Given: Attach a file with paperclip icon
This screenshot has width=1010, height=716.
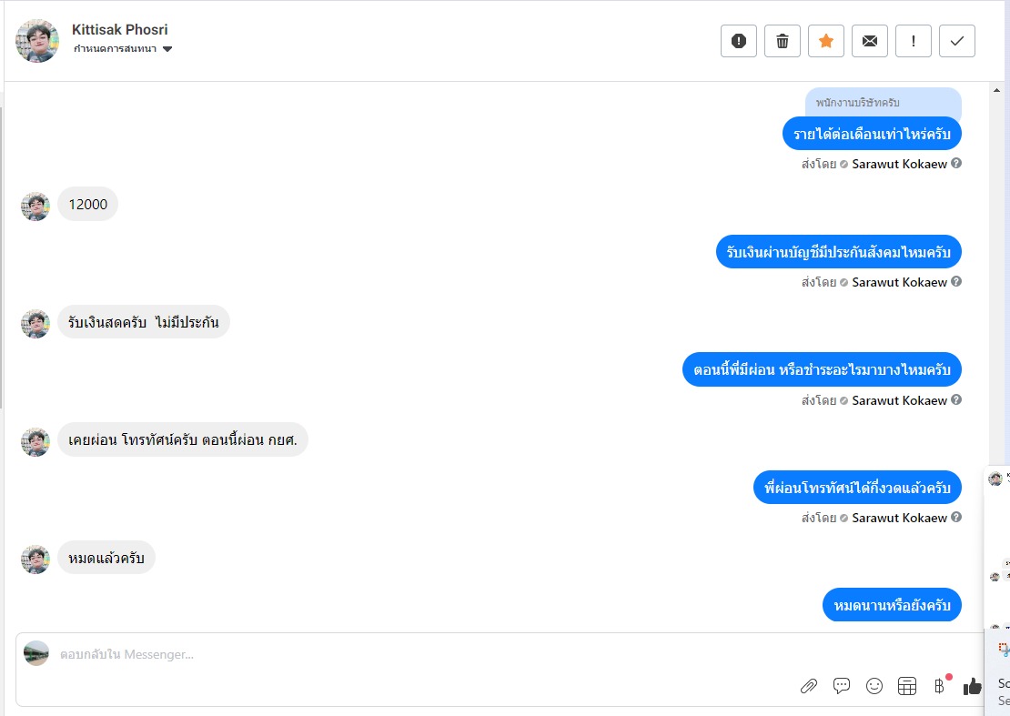Looking at the screenshot, I should click(808, 686).
